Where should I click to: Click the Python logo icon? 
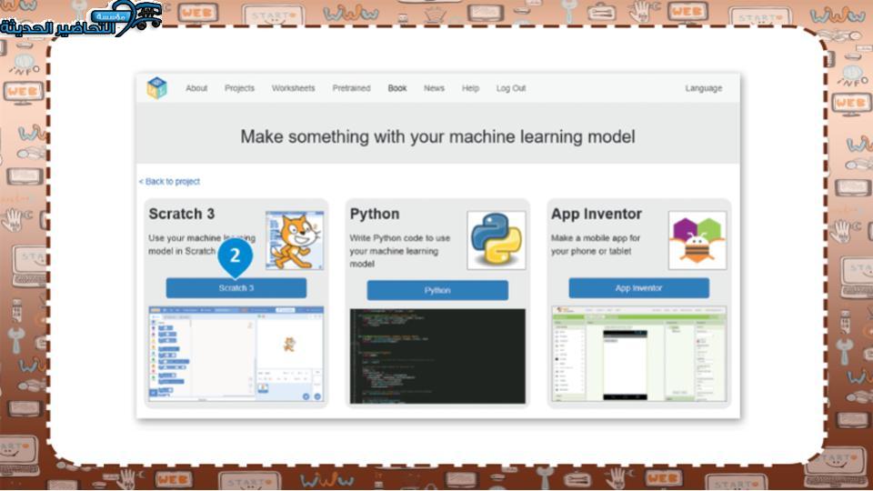[497, 240]
